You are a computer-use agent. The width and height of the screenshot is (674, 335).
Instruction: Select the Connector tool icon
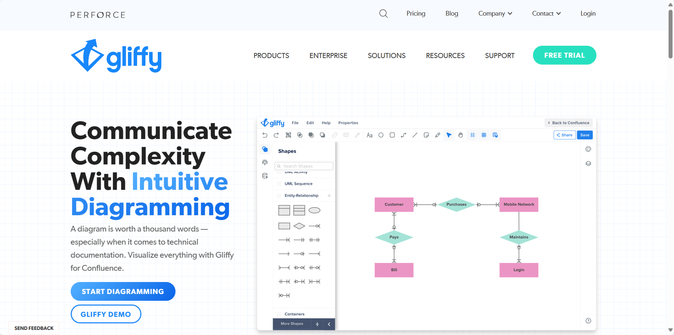point(404,135)
